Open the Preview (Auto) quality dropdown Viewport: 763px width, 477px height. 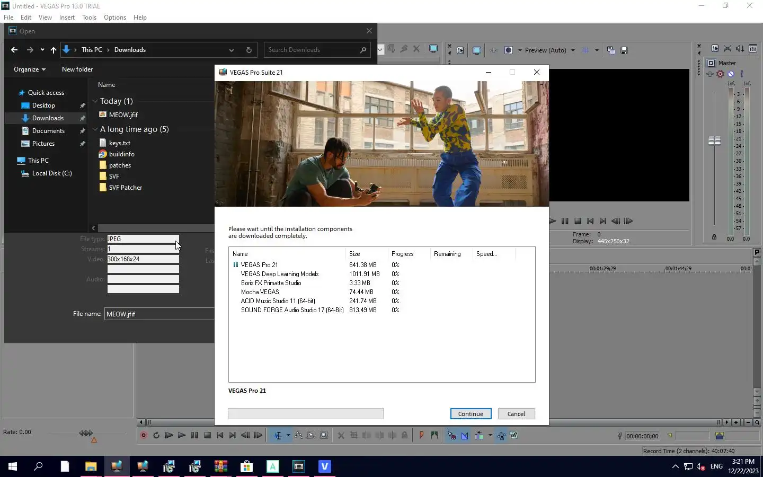click(573, 50)
